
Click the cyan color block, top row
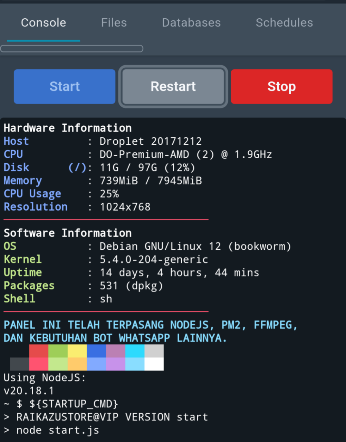135,351
